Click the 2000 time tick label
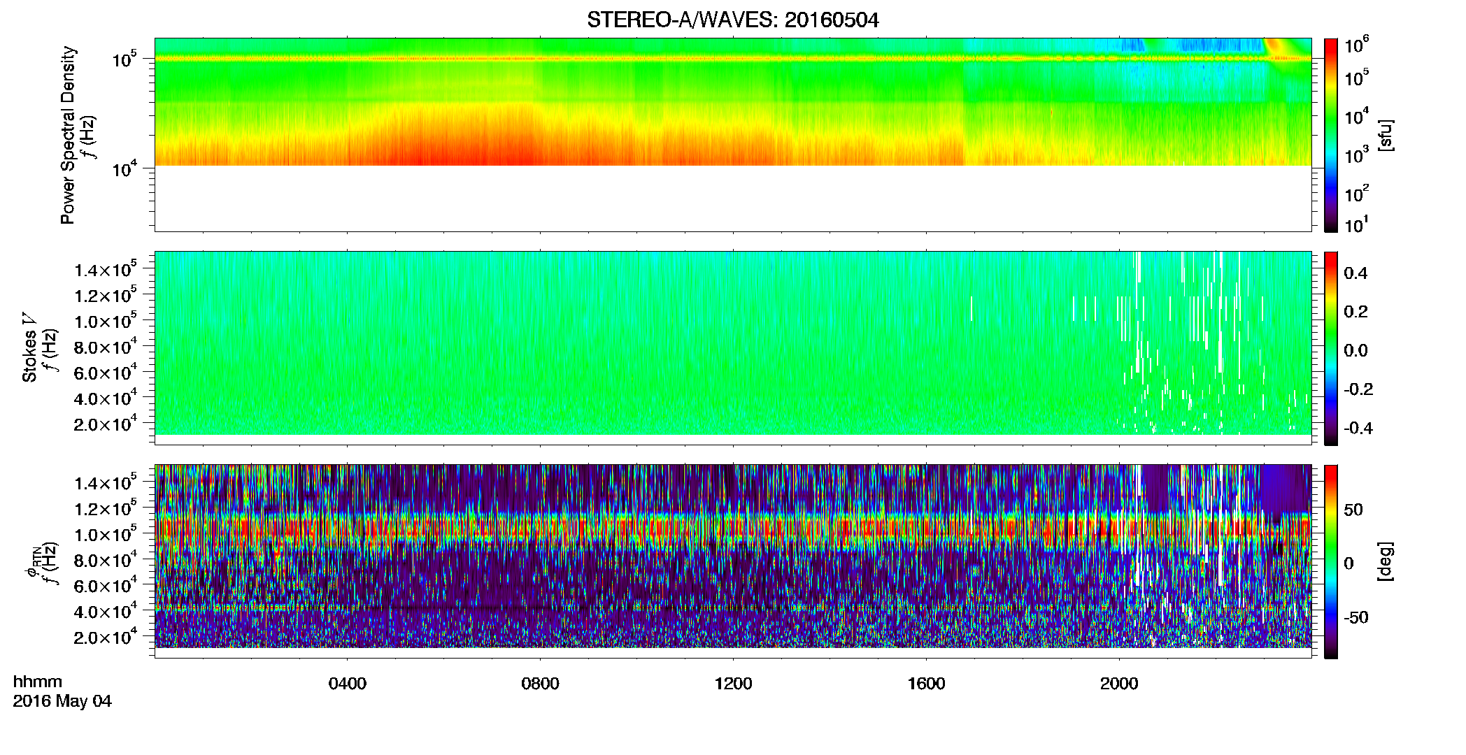This screenshot has height=755, width=1466. [1119, 684]
